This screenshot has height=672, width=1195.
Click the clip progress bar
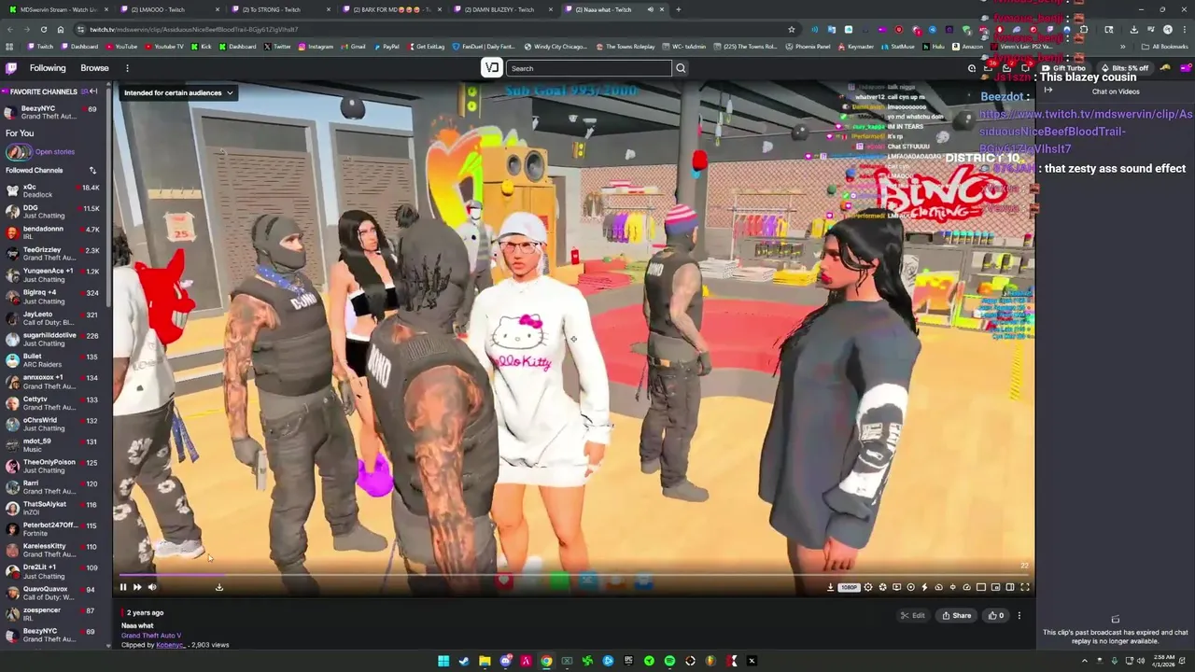tap(573, 575)
